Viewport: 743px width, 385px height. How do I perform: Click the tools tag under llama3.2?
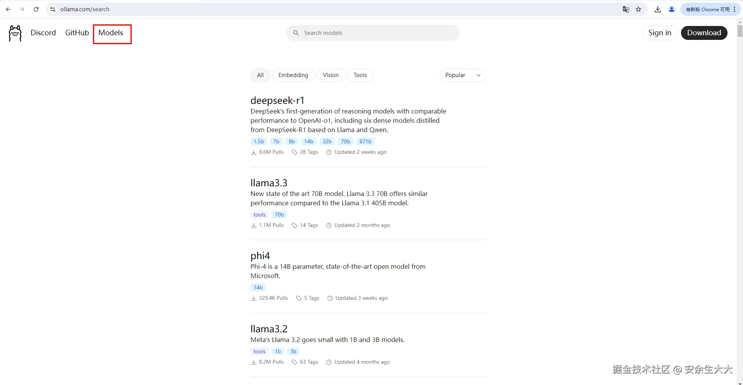pos(260,351)
